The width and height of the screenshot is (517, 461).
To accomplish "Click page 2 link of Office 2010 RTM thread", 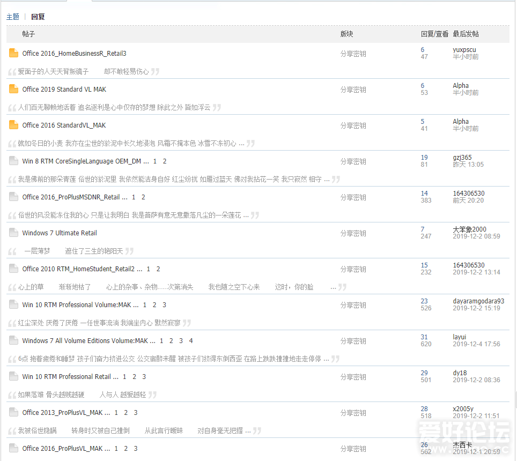I will [x=159, y=269].
